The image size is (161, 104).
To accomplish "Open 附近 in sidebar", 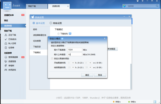I will coord(6,20).
